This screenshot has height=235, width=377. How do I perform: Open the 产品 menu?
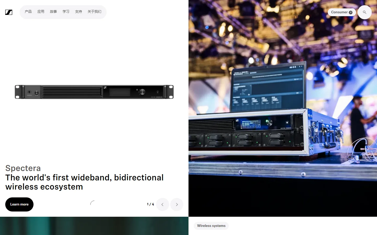pyautogui.click(x=28, y=12)
